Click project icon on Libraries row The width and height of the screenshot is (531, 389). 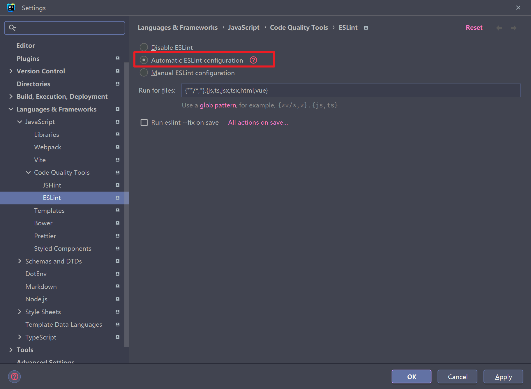pos(117,134)
